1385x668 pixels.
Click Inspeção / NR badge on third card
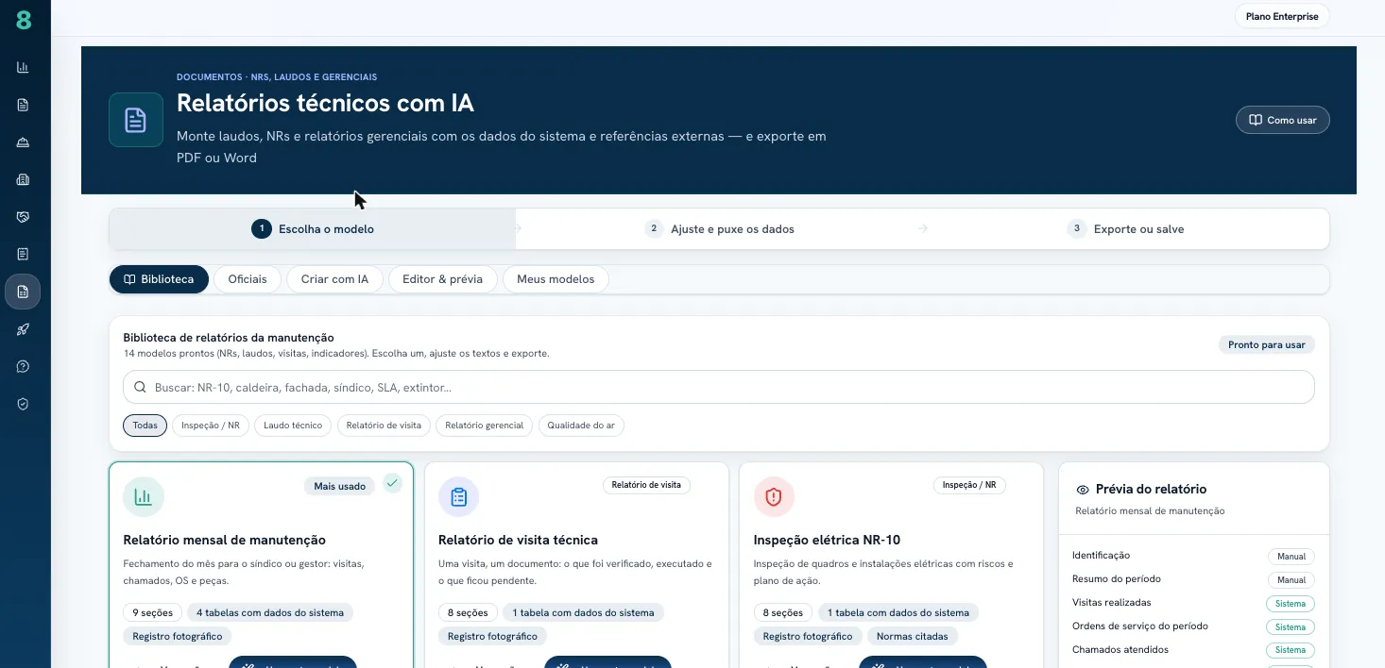pyautogui.click(x=969, y=485)
